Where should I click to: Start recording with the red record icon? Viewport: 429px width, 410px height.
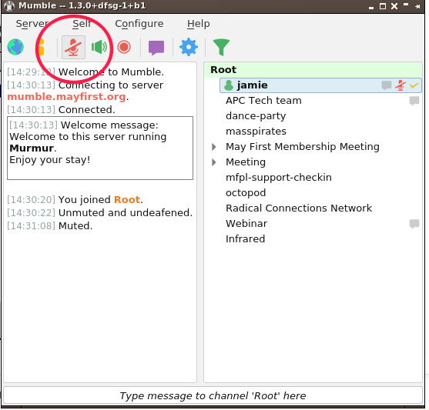pos(124,47)
